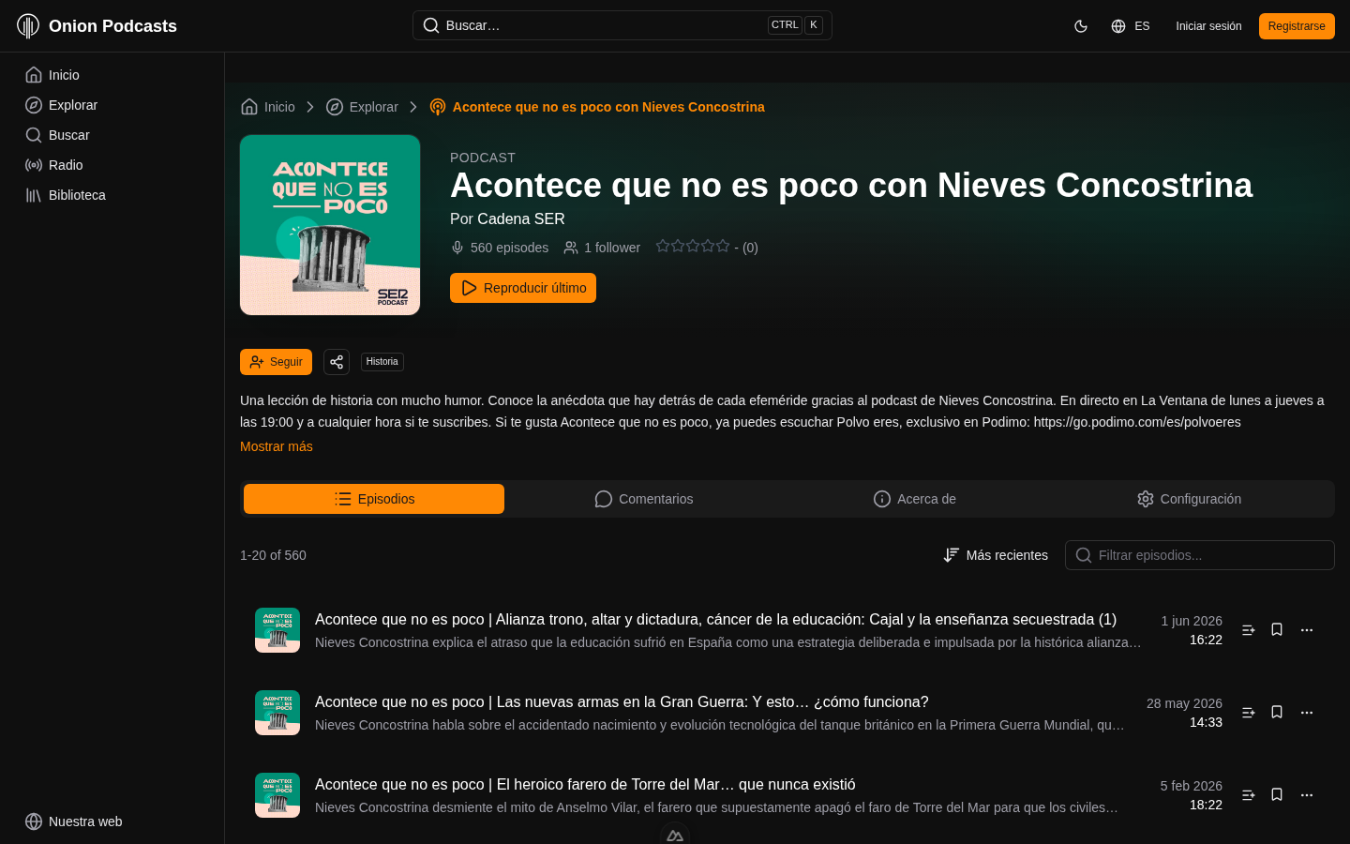
Task: Bookmark the Gran Guerra episode
Action: (x=1277, y=713)
